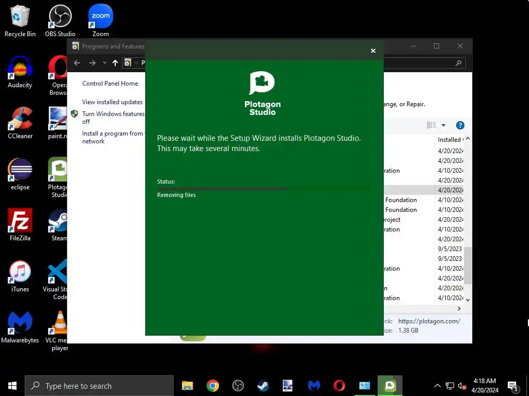The width and height of the screenshot is (529, 396).
Task: Click the installation progress bar
Action: (x=264, y=189)
